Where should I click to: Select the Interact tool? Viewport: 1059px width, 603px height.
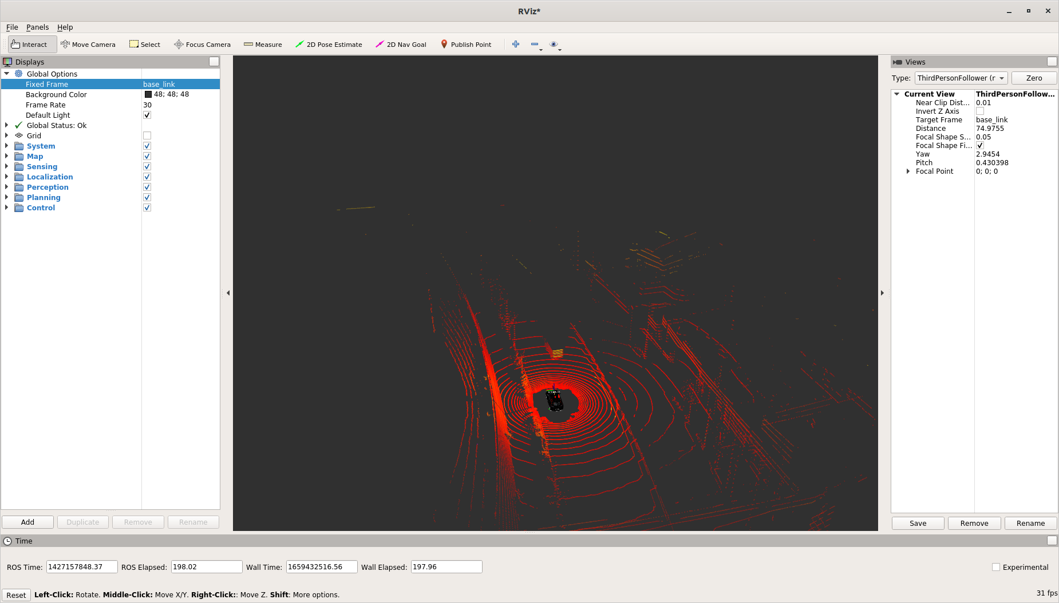tap(32, 45)
